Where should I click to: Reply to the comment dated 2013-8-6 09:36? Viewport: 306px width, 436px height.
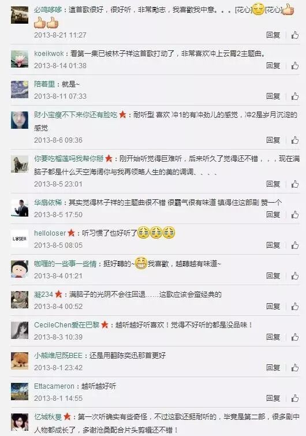pyautogui.click(x=273, y=140)
